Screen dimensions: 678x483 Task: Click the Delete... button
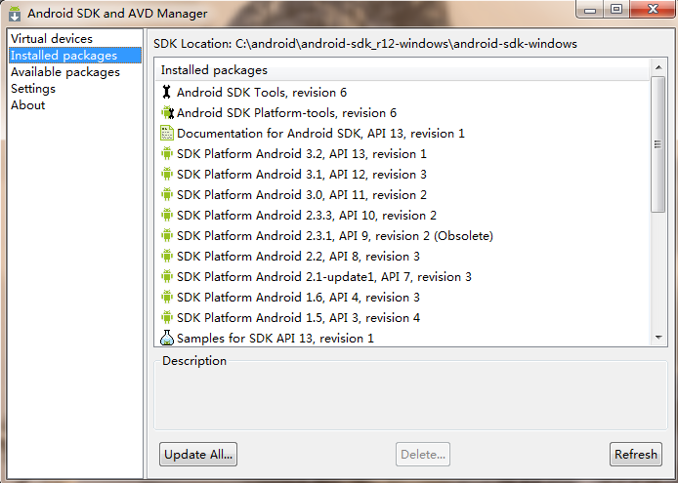pyautogui.click(x=422, y=454)
